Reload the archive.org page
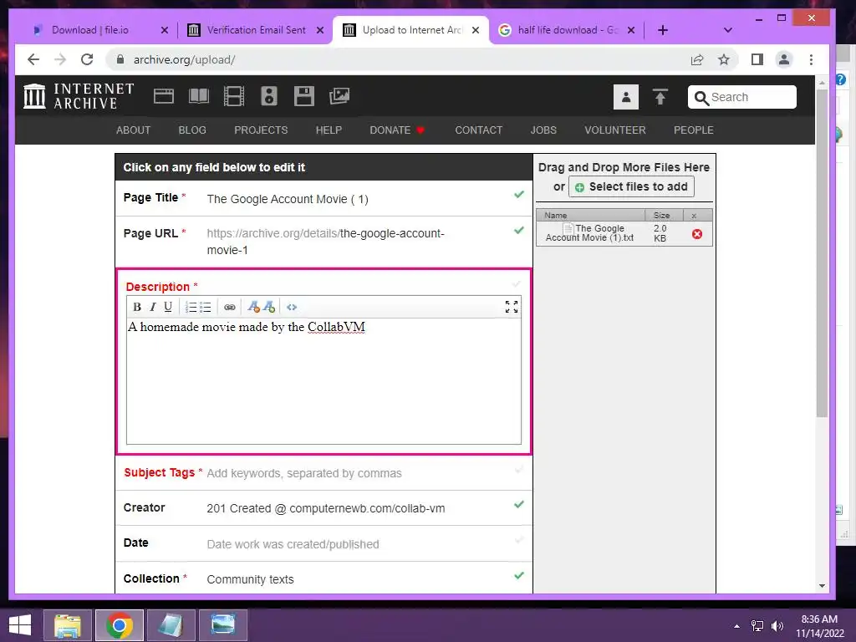This screenshot has width=856, height=642. (87, 59)
